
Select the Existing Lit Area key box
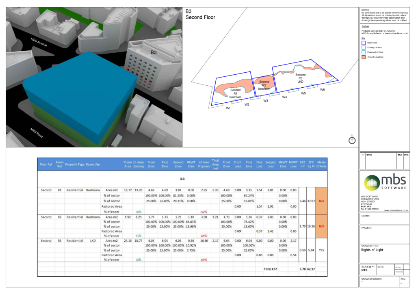click(x=364, y=47)
